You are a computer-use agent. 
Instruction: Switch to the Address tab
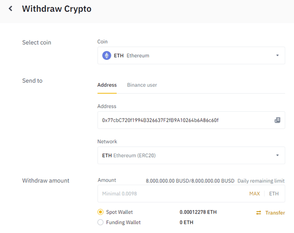107,85
